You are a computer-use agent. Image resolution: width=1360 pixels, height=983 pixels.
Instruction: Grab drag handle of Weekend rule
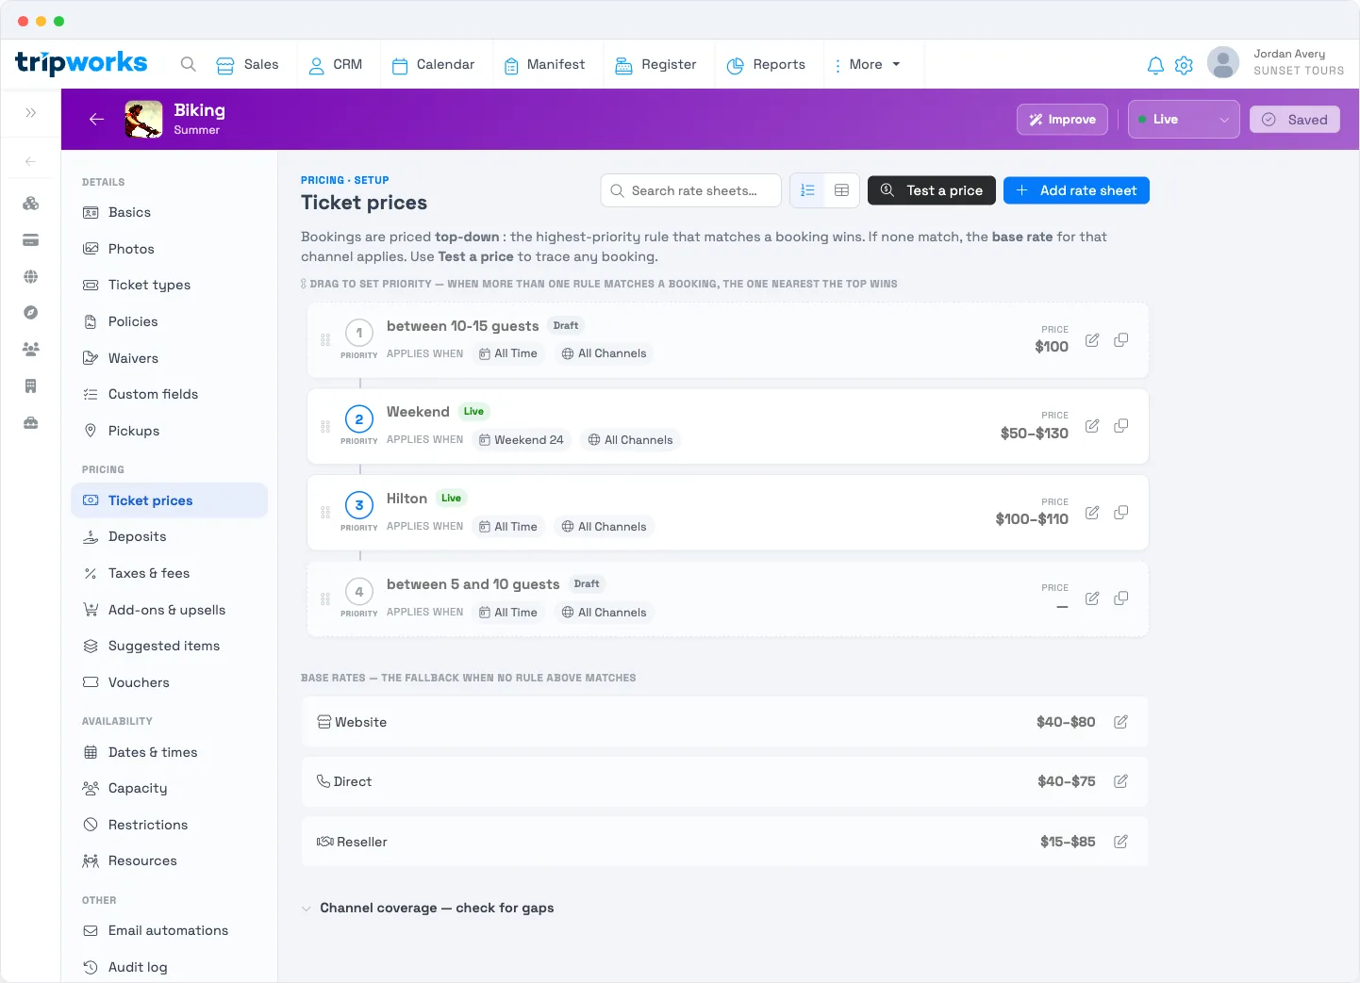[x=325, y=427]
